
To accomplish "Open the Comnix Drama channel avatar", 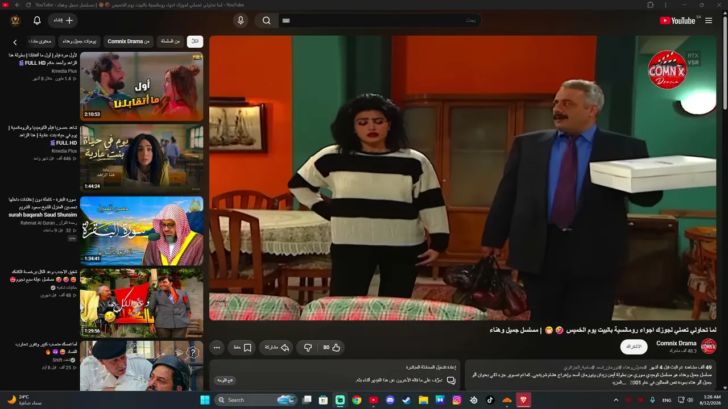I will [709, 347].
